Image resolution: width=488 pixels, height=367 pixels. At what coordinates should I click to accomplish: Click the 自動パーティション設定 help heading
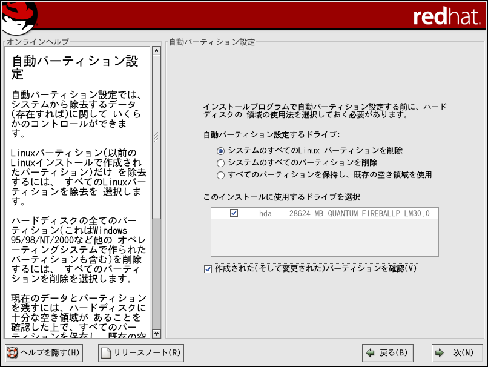coord(75,68)
